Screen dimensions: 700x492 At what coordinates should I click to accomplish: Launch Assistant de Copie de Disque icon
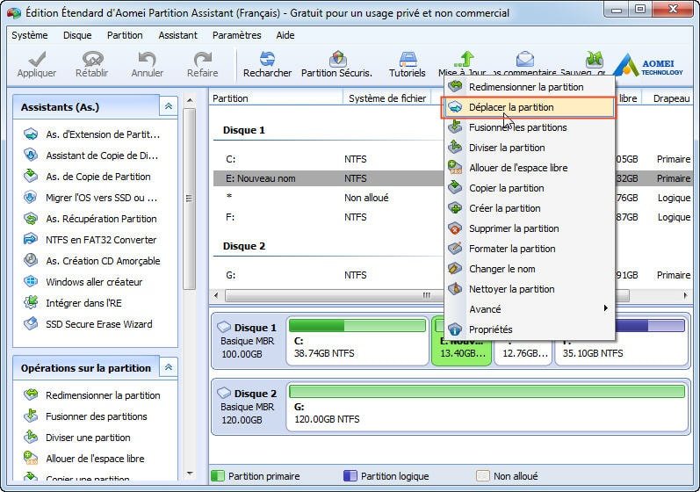click(x=31, y=155)
